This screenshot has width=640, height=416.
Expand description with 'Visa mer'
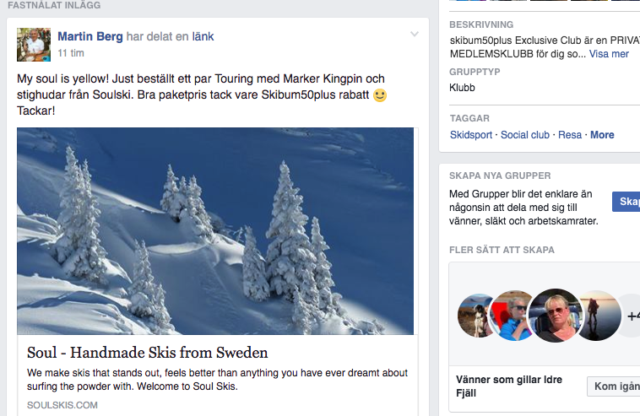click(609, 54)
